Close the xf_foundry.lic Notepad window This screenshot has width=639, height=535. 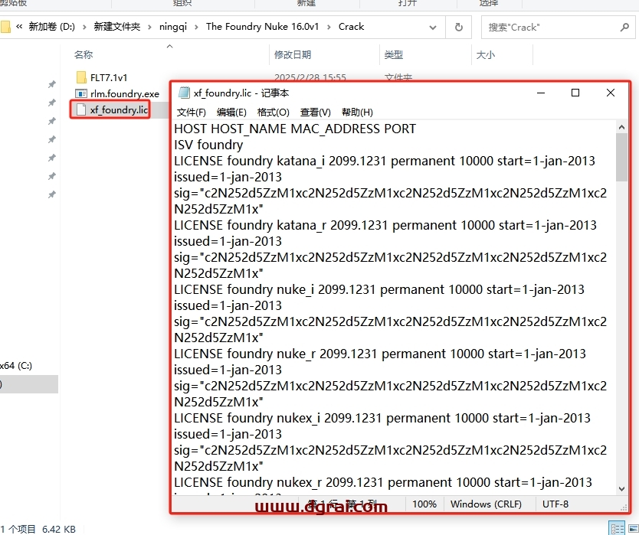(611, 93)
